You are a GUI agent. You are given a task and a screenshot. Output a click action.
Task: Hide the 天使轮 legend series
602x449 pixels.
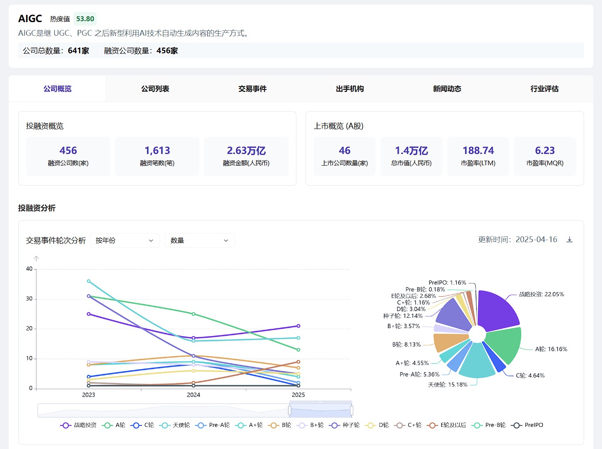(x=165, y=425)
